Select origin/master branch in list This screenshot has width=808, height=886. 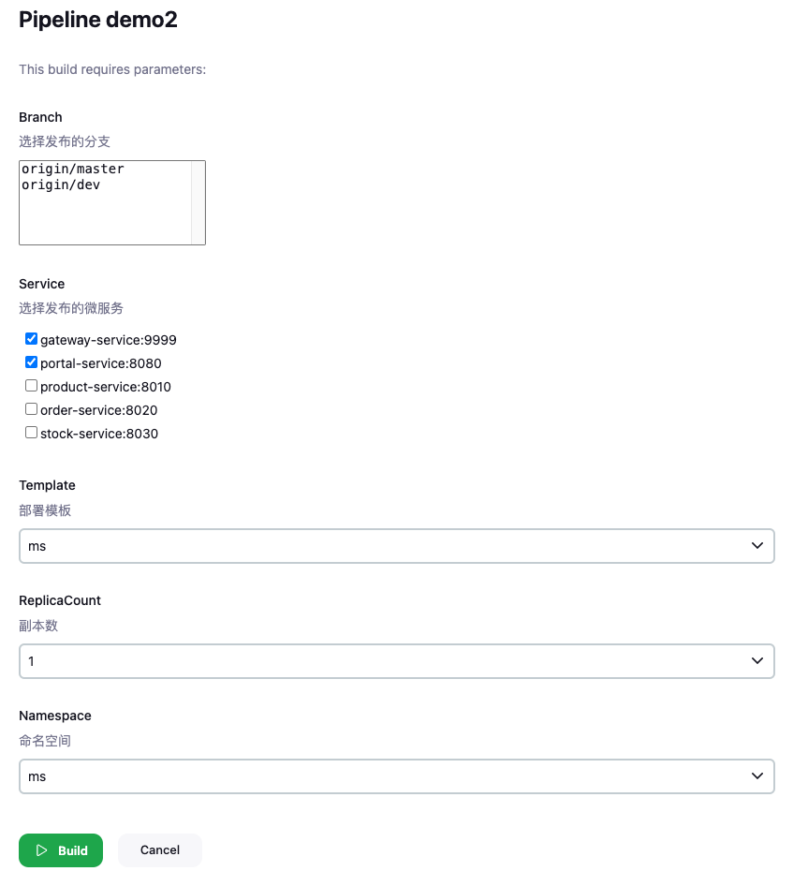coord(72,169)
